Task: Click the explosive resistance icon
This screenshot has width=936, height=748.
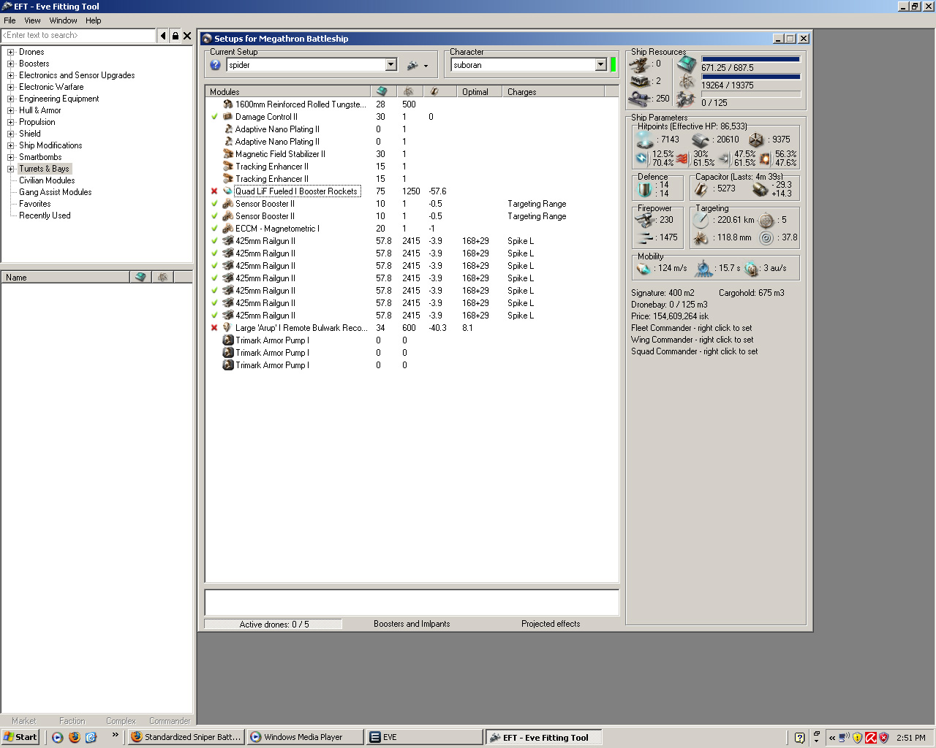Action: click(x=765, y=159)
